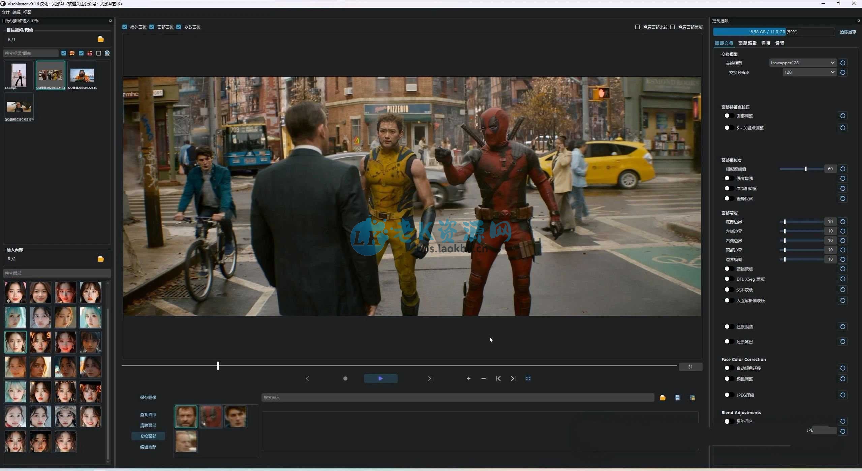This screenshot has width=862, height=471.
Task: Click 搜索嵌入 search field
Action: click(458, 398)
